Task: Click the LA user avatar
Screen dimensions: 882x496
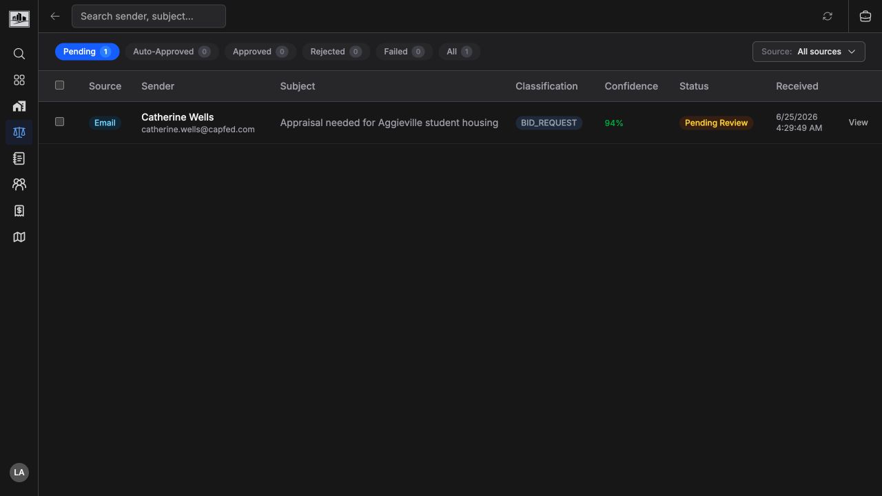Action: (x=19, y=473)
